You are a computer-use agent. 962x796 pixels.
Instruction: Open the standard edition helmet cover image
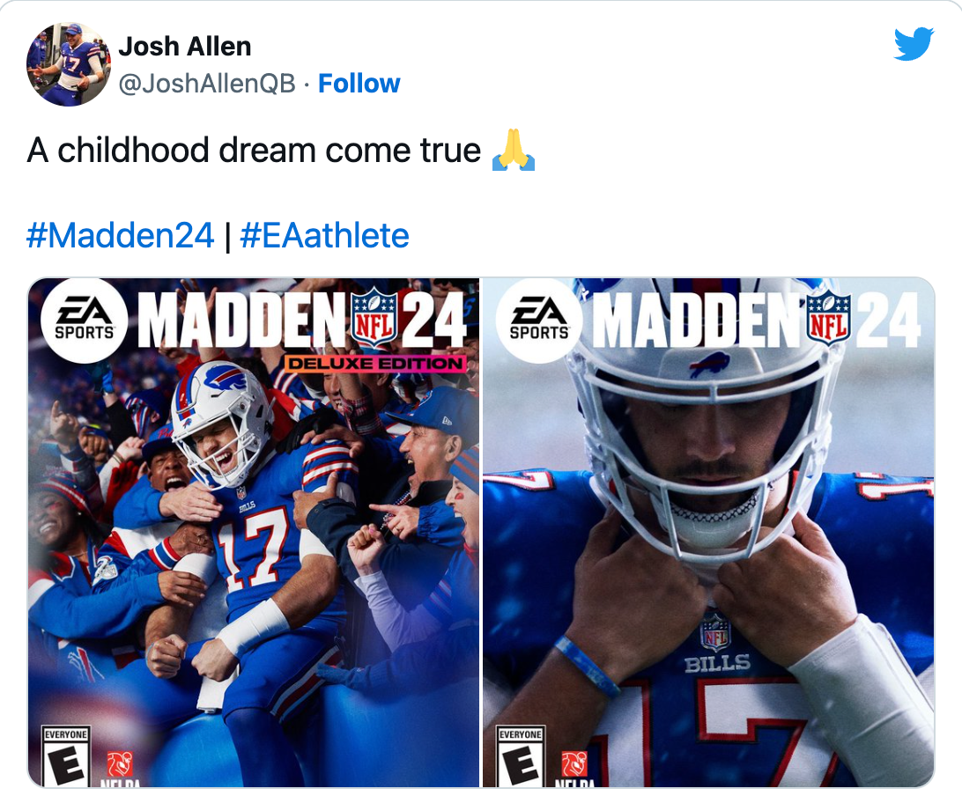pyautogui.click(x=708, y=533)
